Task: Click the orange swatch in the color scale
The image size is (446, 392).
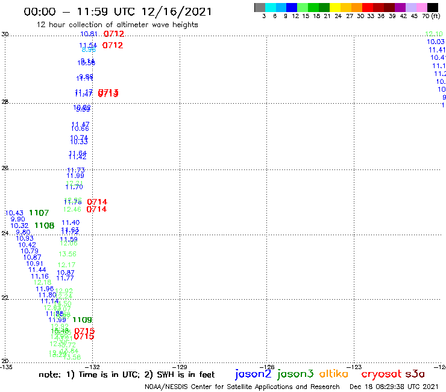Action: [357, 7]
